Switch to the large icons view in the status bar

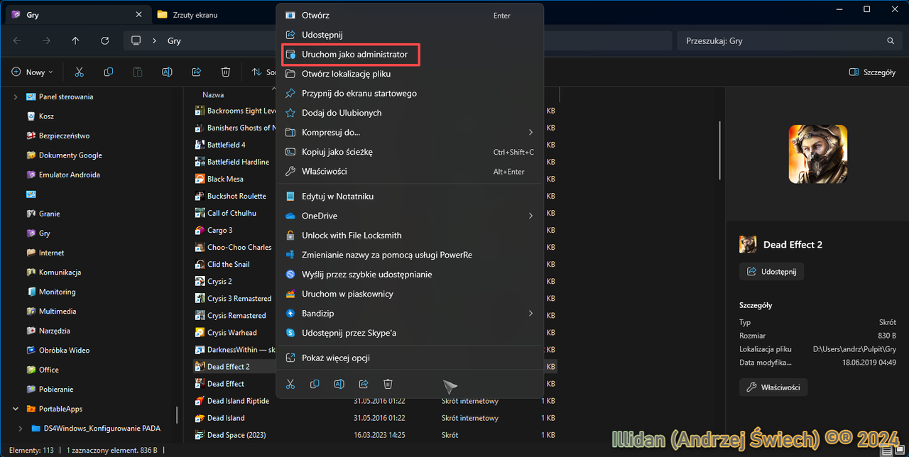900,451
